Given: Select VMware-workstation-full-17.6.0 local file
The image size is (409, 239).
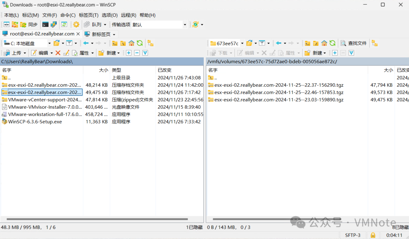Looking at the screenshot, I should tap(45, 114).
